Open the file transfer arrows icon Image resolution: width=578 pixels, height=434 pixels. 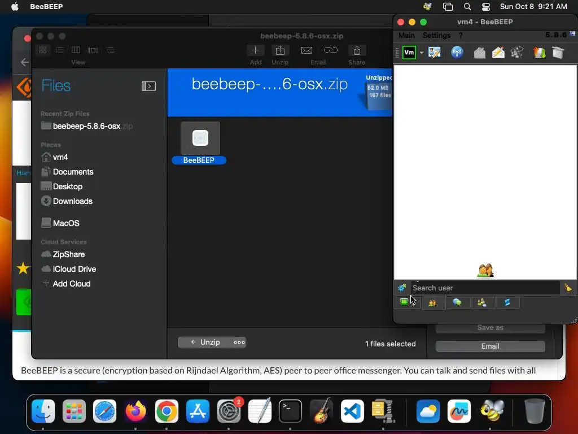click(x=539, y=53)
